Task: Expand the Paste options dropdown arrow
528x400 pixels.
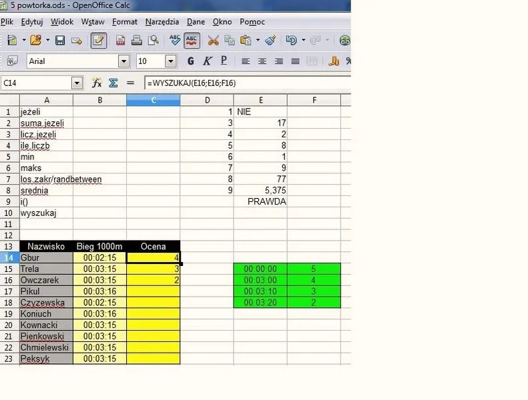Action: 258,41
